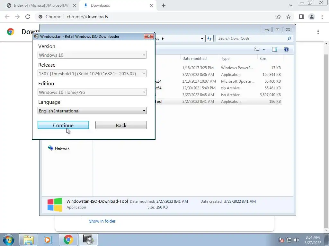Screen dimensions: 329x246
Task: Open Windows Media Player from taskbar
Action: pos(48,240)
